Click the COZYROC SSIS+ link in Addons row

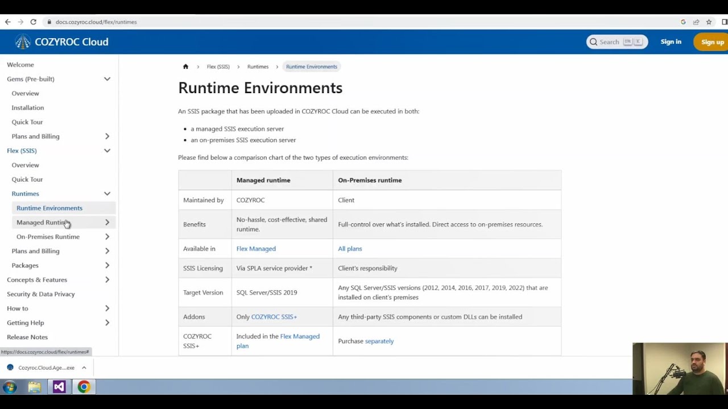(x=274, y=317)
